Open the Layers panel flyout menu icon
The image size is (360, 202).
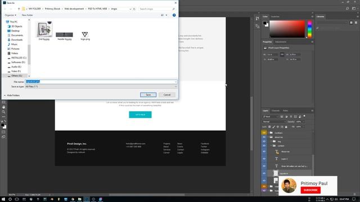[312, 111]
